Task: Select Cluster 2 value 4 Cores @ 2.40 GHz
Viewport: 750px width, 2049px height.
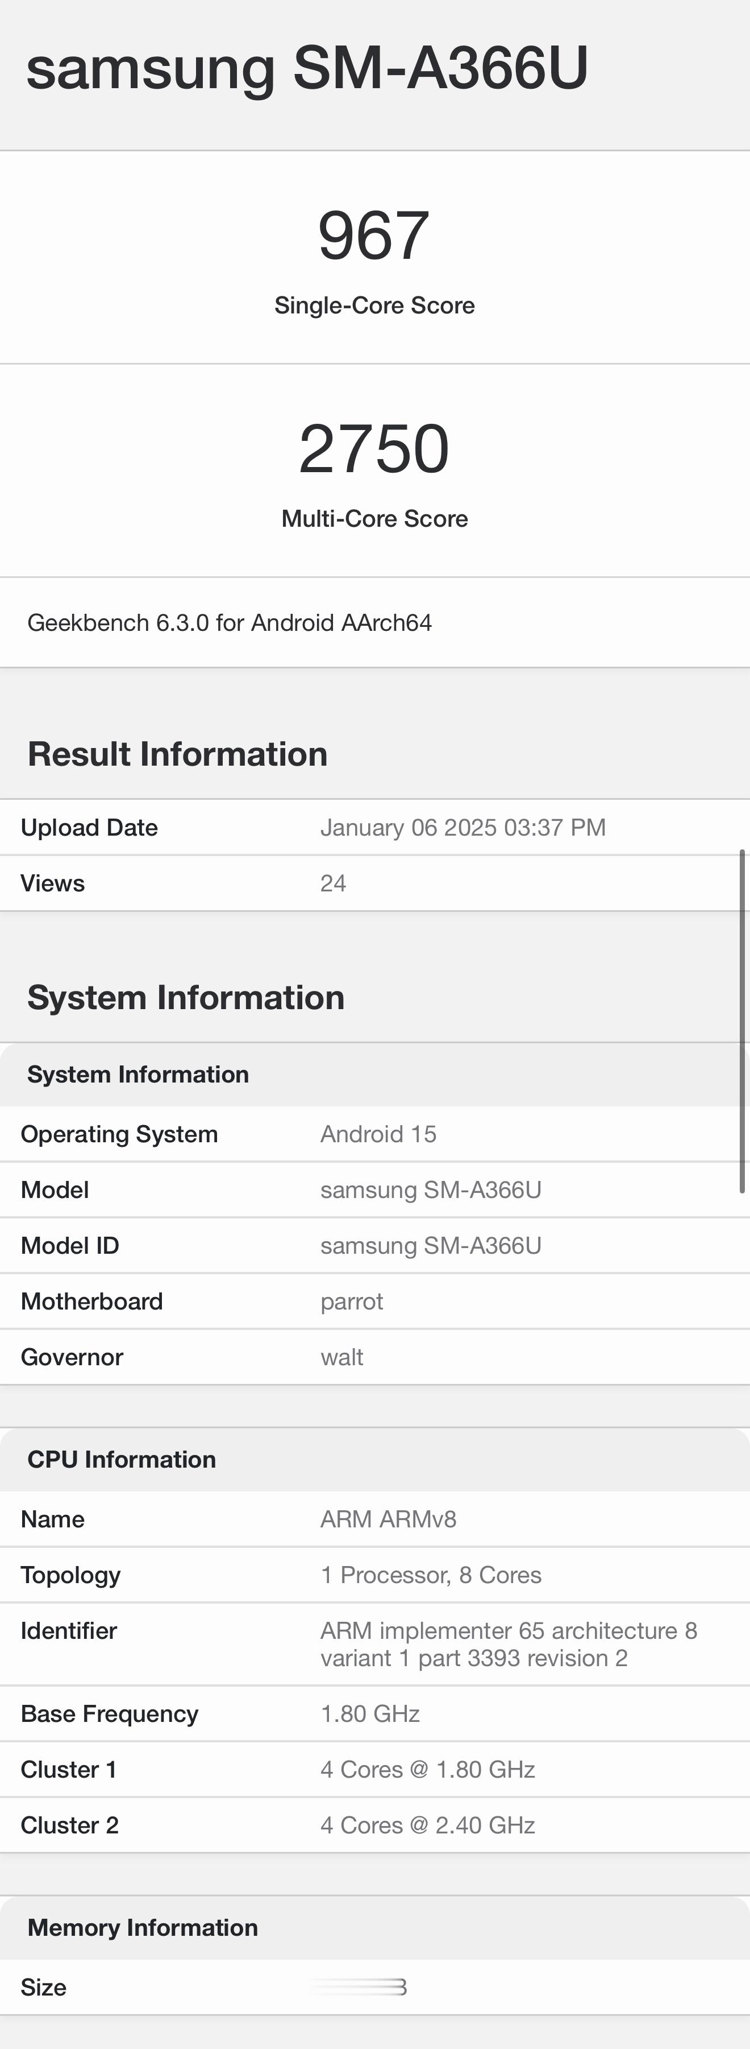Action: (x=427, y=1825)
